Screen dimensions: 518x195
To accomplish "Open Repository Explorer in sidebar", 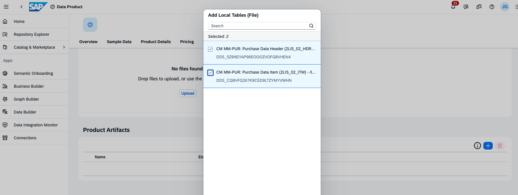I will (31, 34).
